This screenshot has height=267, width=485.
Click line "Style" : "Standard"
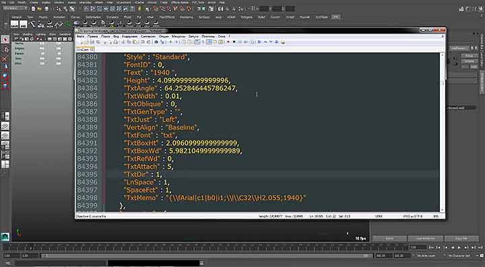click(156, 56)
